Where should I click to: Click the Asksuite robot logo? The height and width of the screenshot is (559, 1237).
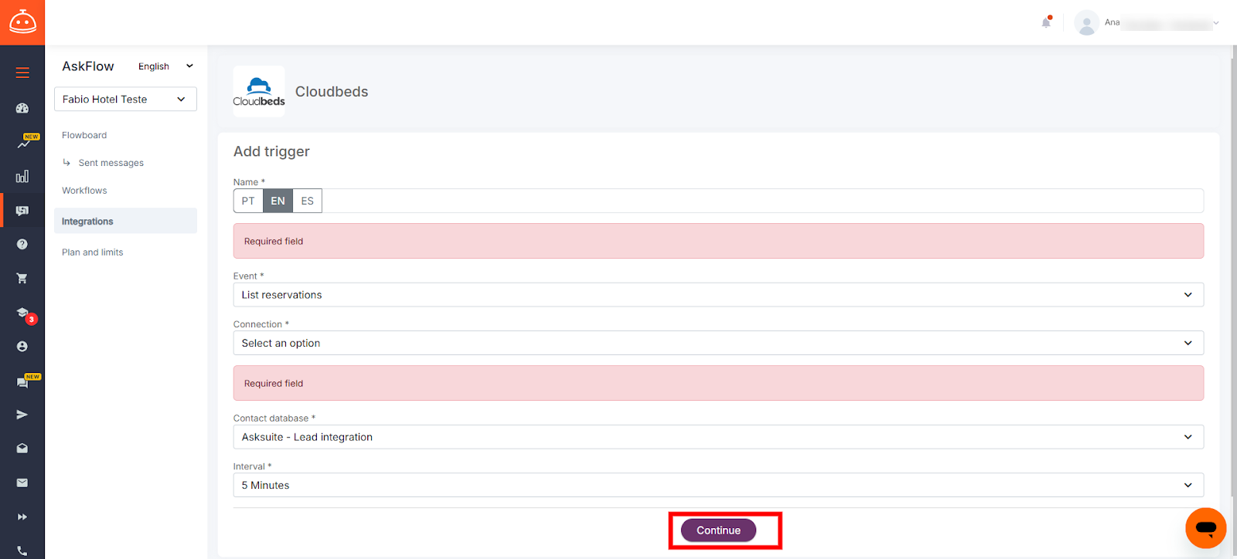(22, 22)
